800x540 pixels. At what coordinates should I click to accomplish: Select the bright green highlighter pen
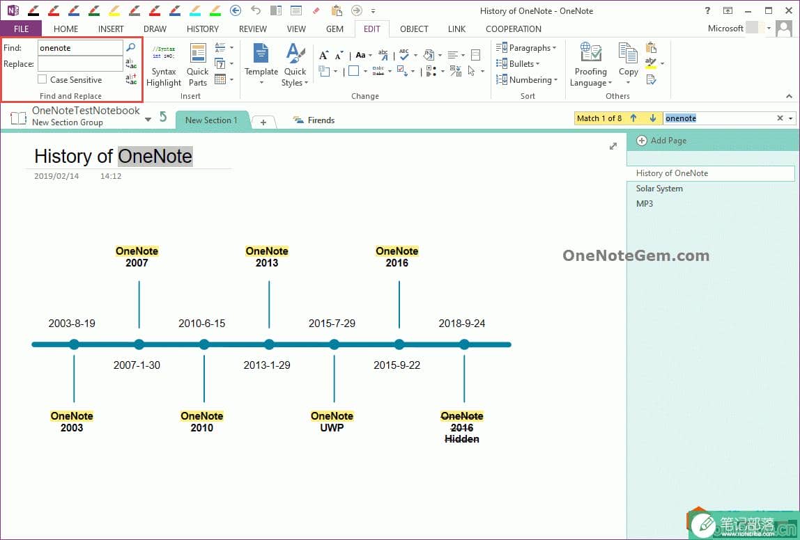pos(215,10)
